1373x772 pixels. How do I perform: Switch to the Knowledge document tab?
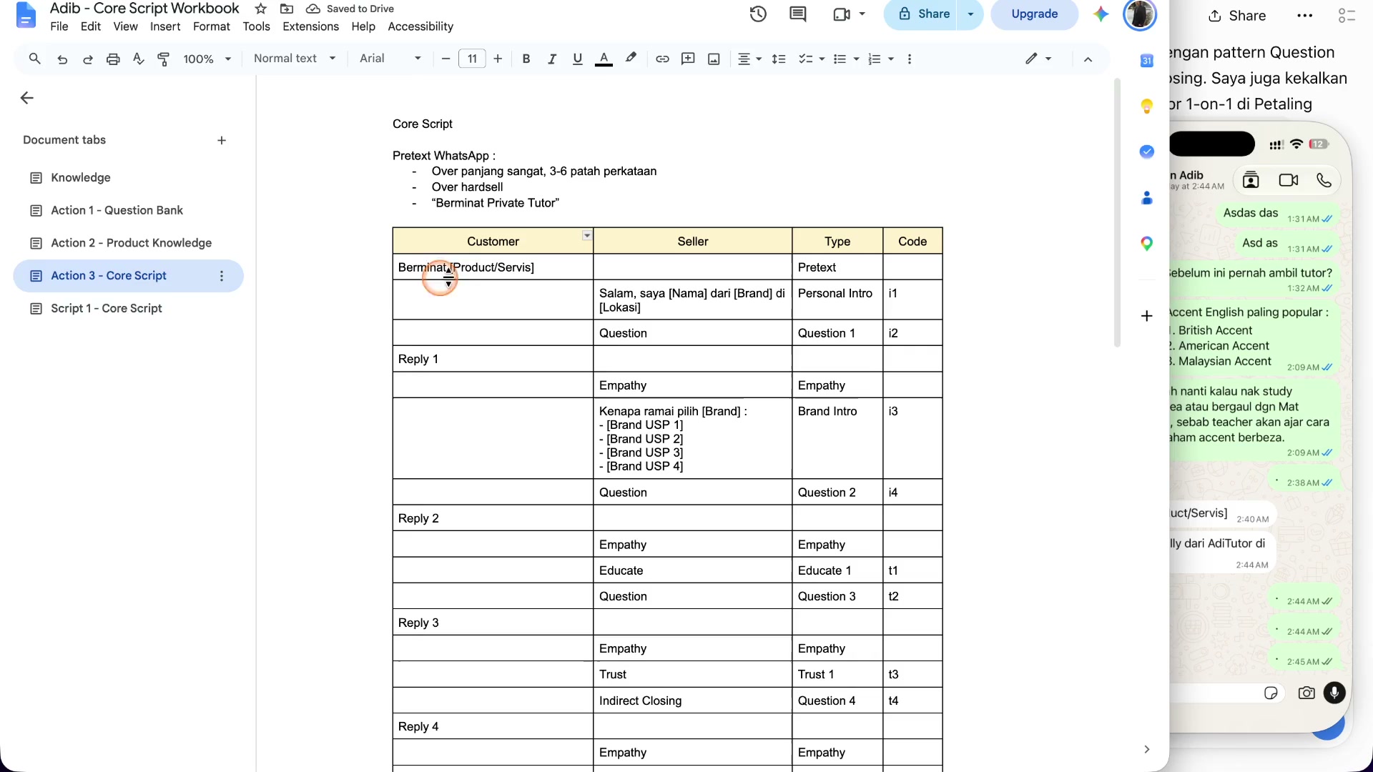click(129, 177)
